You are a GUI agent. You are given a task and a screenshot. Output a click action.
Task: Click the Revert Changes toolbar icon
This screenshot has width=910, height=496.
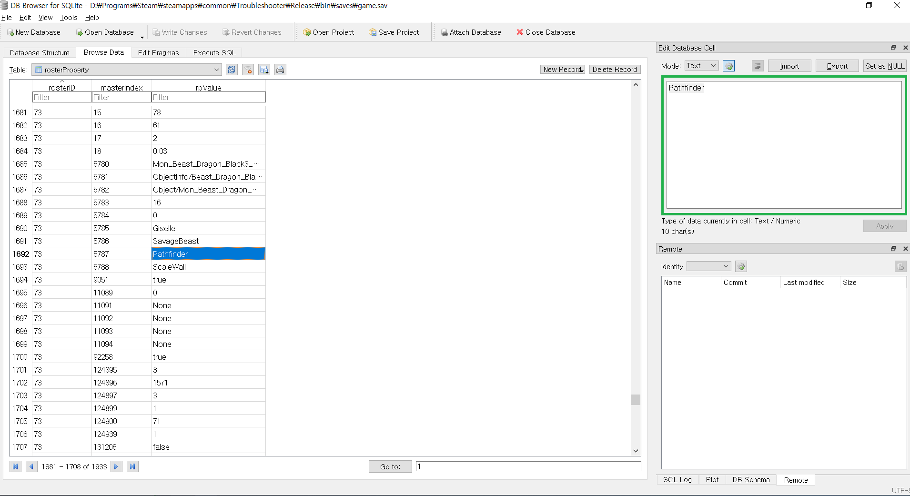coord(226,32)
